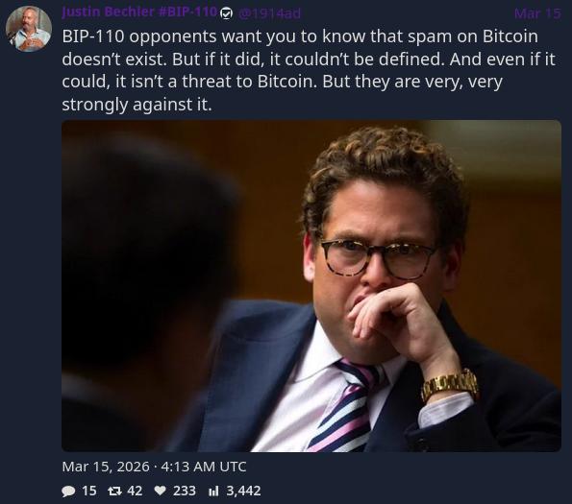The height and width of the screenshot is (504, 572).
Task: Open the author's round profile avatar
Action: pos(29,29)
